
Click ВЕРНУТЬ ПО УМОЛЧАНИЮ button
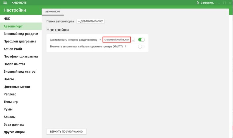pos(66,131)
